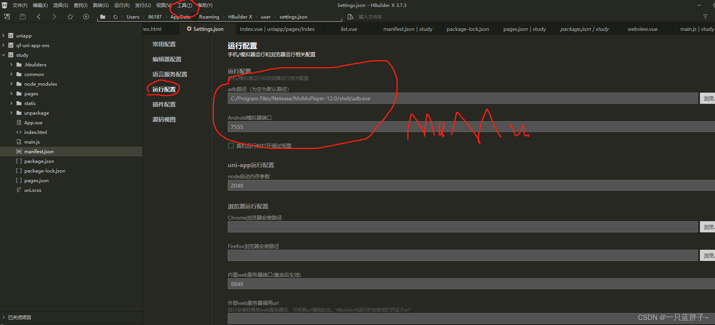
Task: Click the index.html file icon
Action: coord(19,132)
